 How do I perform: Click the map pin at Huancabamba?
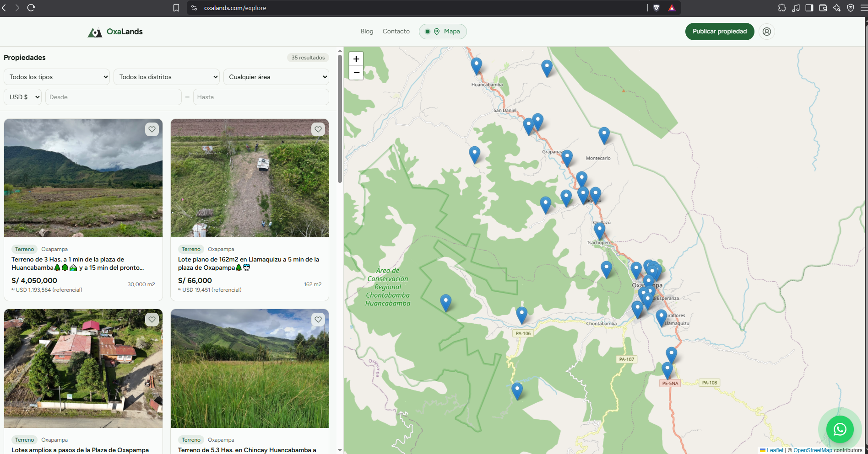coord(477,66)
